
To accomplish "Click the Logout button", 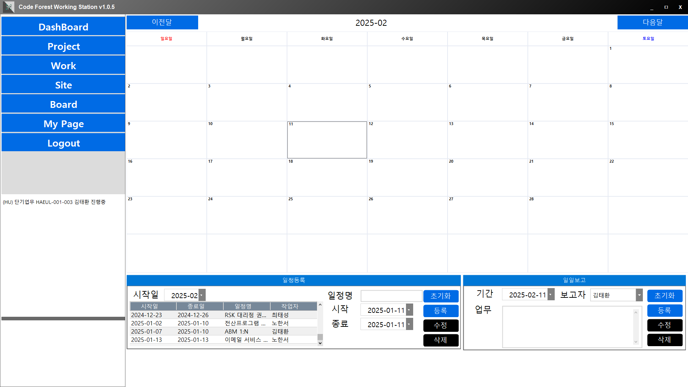I will coord(63,143).
